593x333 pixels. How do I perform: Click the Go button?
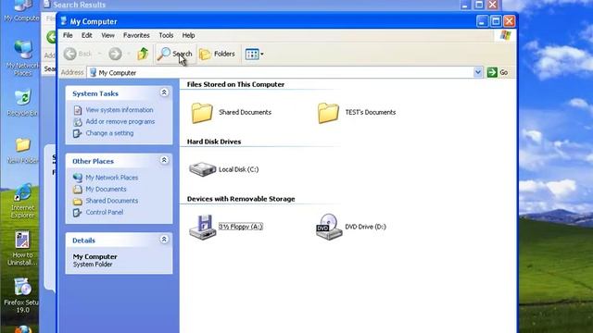498,72
